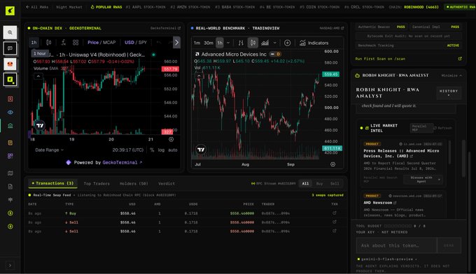Screen dimensions: 476x274
Task: Open Date Range dropdown
Action: click(x=49, y=150)
